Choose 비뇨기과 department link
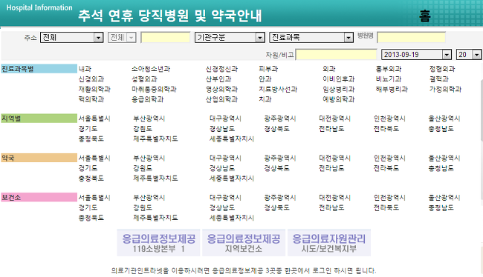 [389, 79]
